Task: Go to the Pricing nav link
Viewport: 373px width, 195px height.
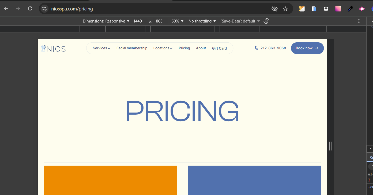Action: pyautogui.click(x=184, y=48)
